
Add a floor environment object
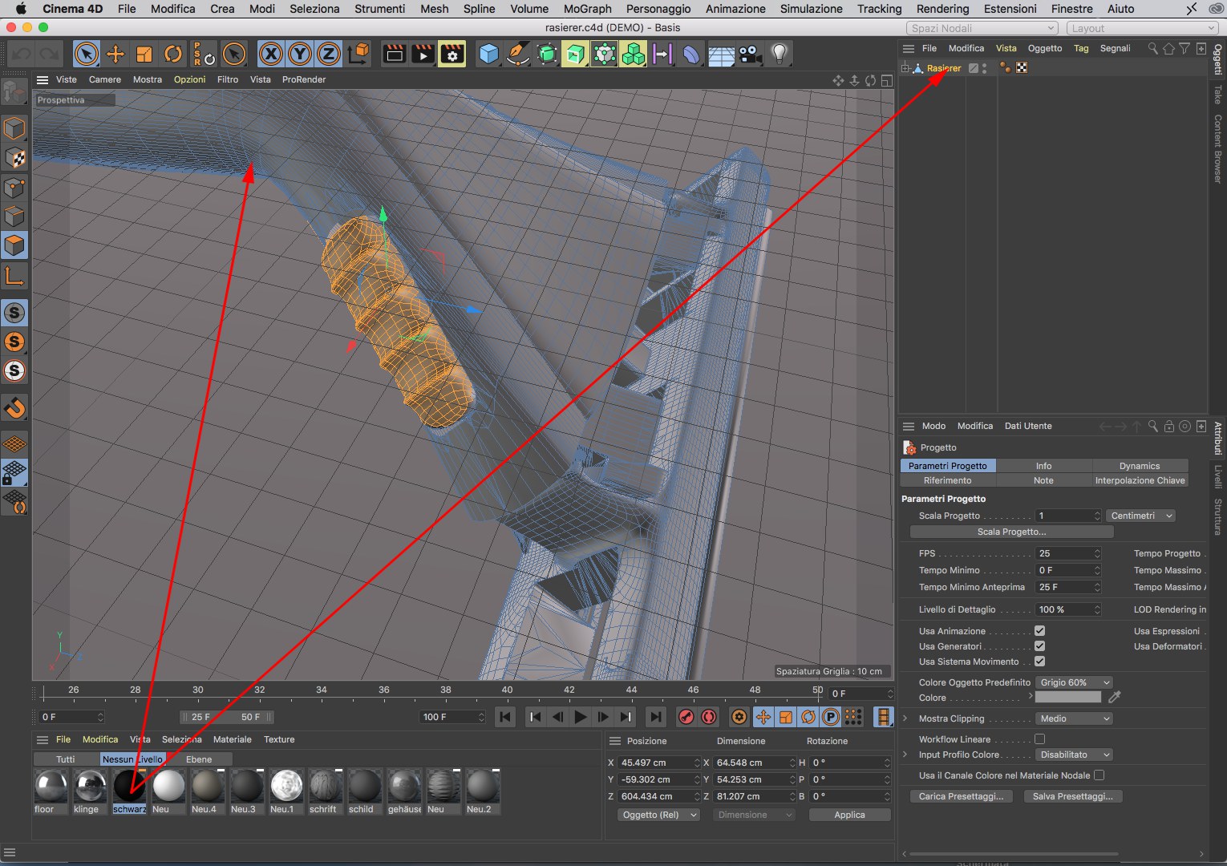pos(721,55)
